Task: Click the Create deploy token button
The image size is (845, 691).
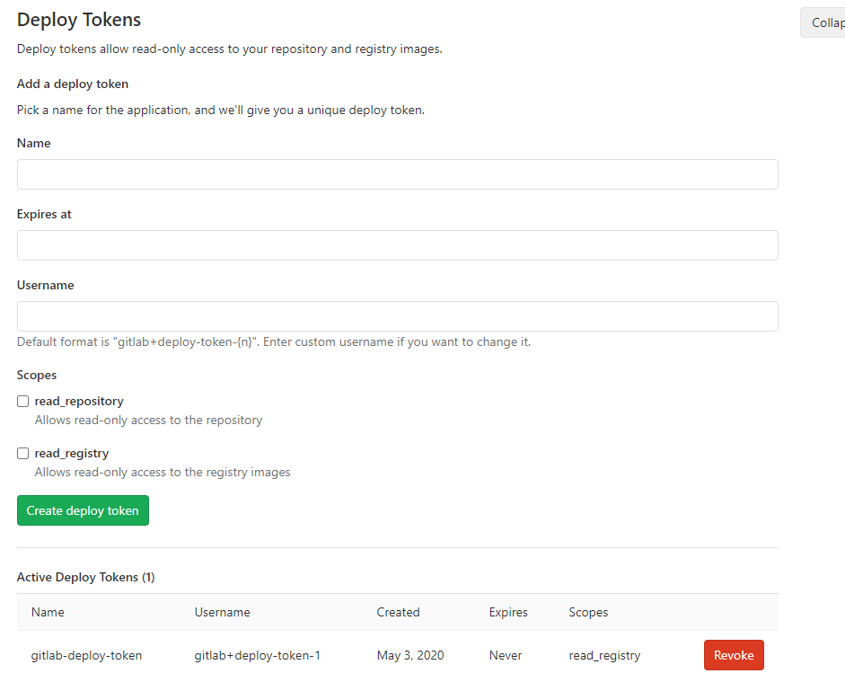Action: [83, 510]
